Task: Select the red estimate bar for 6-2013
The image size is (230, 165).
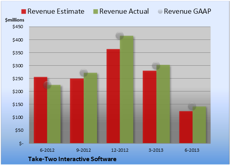Action: pos(186,127)
